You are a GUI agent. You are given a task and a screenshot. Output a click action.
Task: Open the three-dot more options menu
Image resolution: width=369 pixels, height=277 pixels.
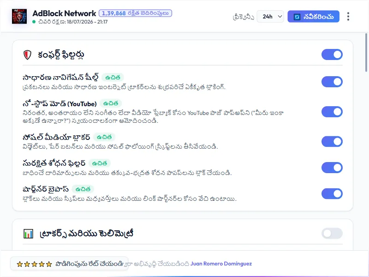pos(348,17)
